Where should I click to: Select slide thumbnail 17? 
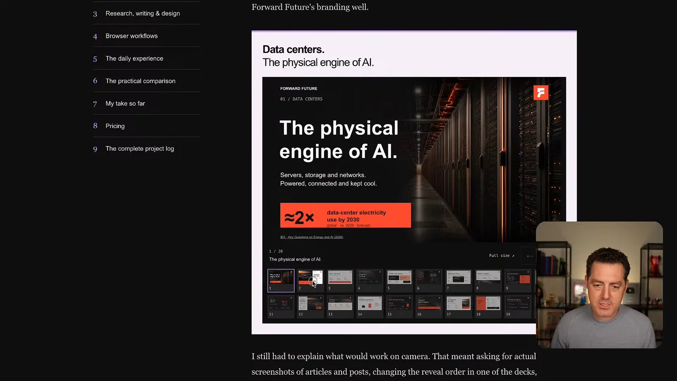coord(459,306)
